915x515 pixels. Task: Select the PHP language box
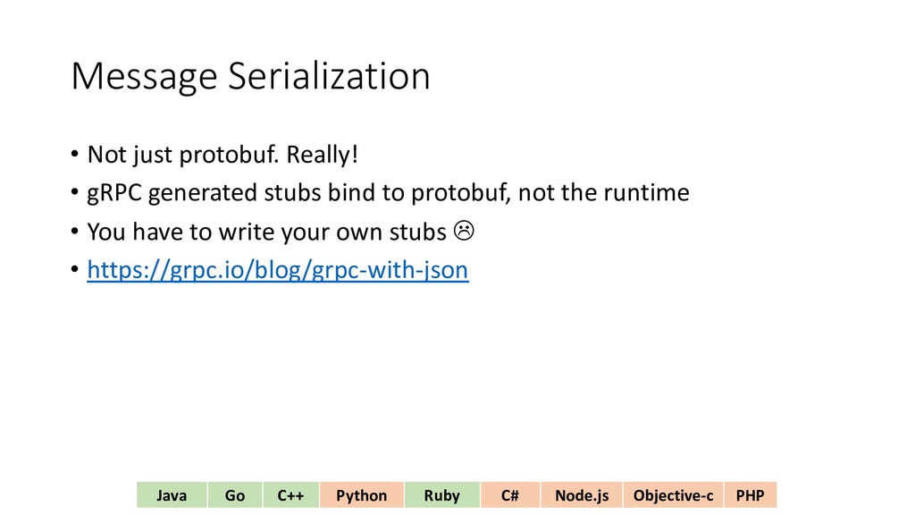[x=751, y=495]
